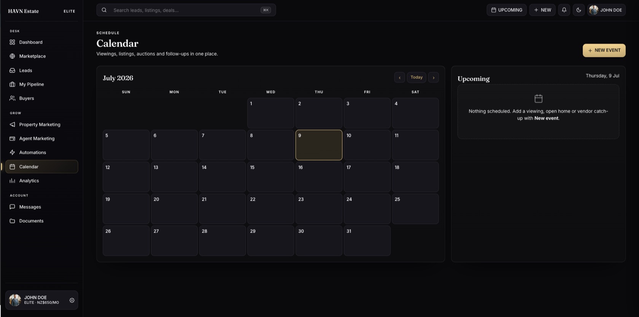Click John Doe avatar in sidebar footer

15,300
